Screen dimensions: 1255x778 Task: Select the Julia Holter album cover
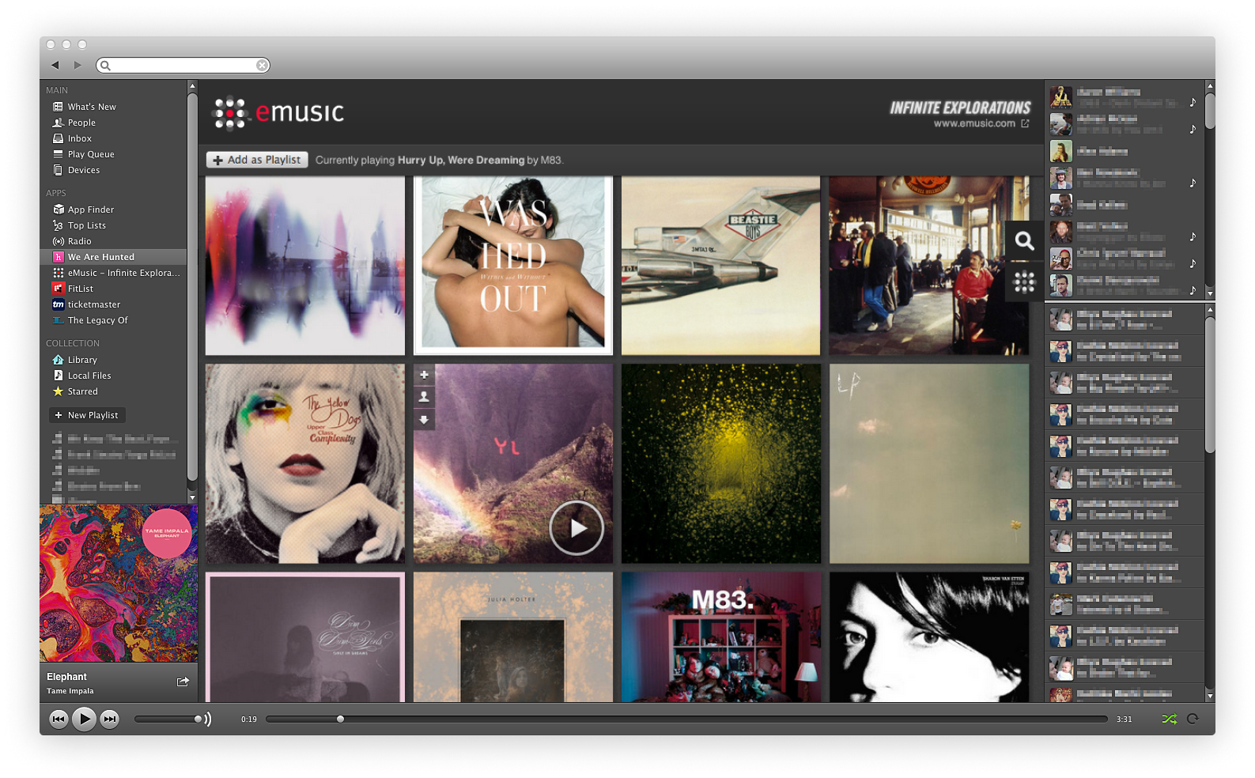tap(513, 637)
